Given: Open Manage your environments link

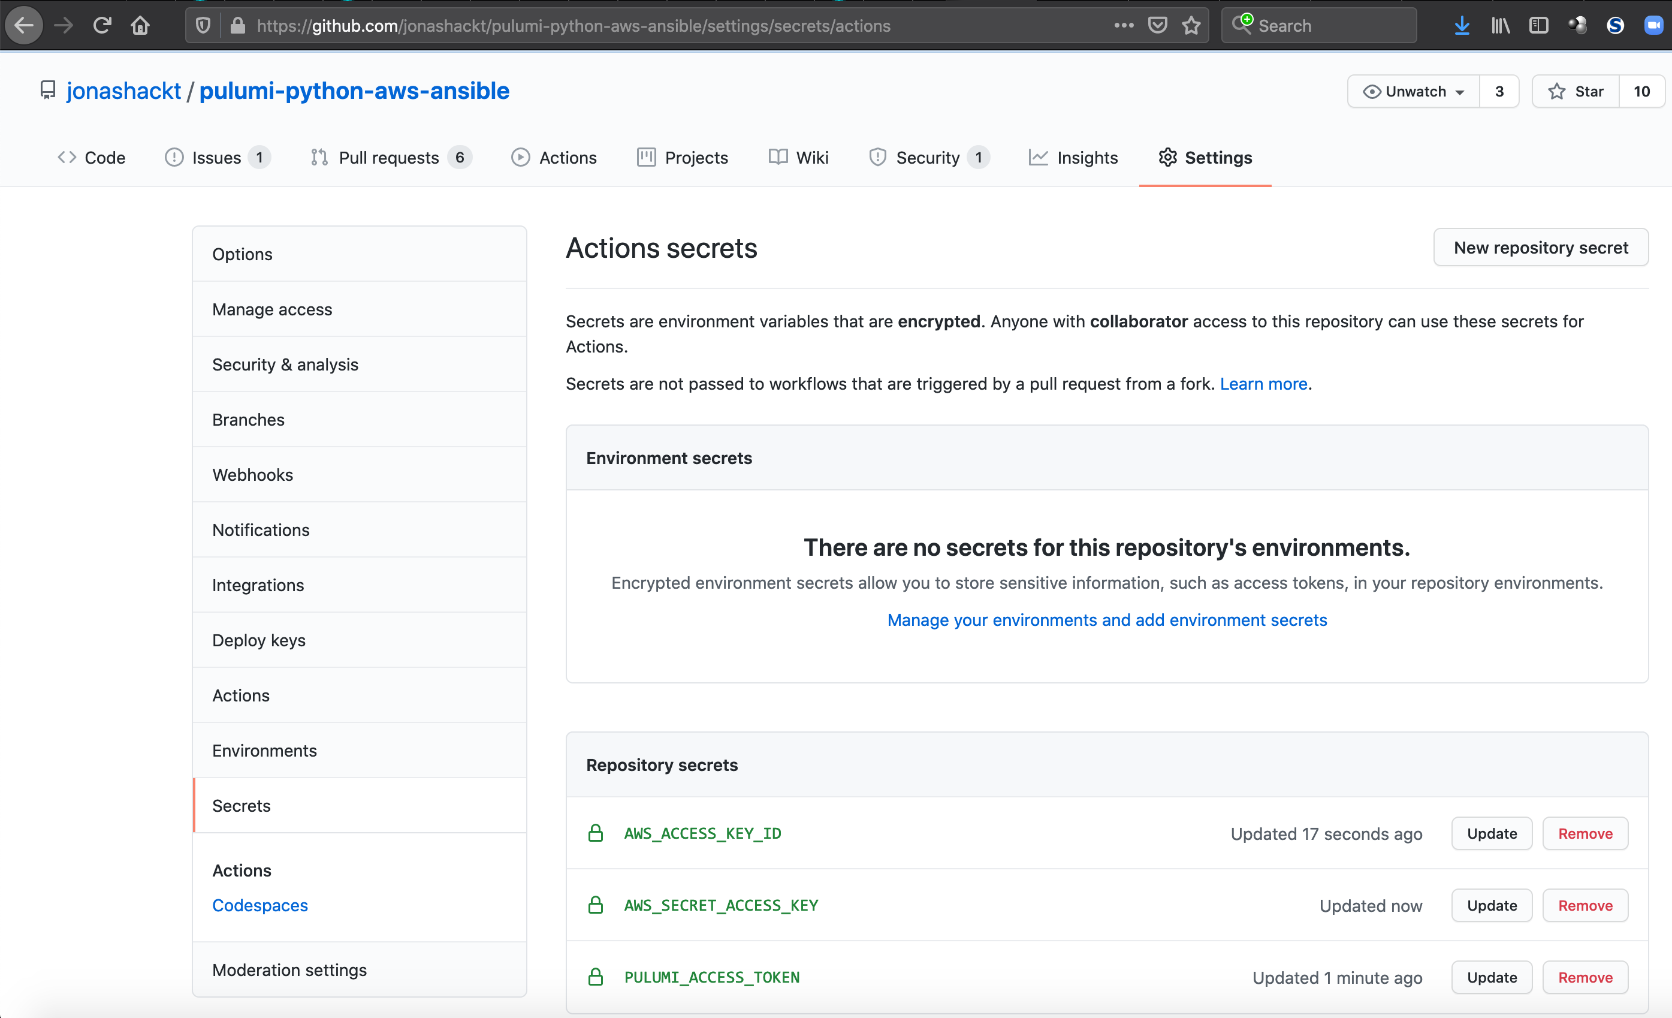Looking at the screenshot, I should pos(1107,620).
